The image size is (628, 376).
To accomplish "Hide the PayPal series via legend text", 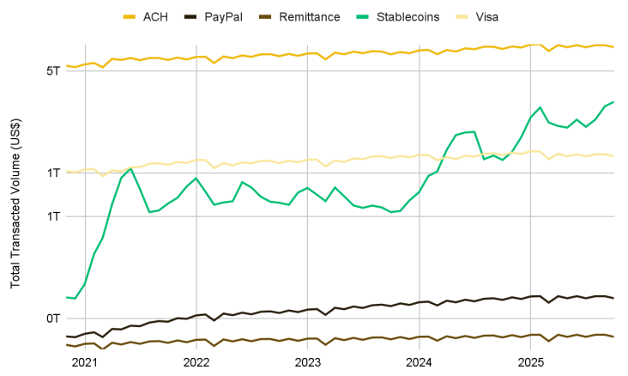I will point(222,16).
